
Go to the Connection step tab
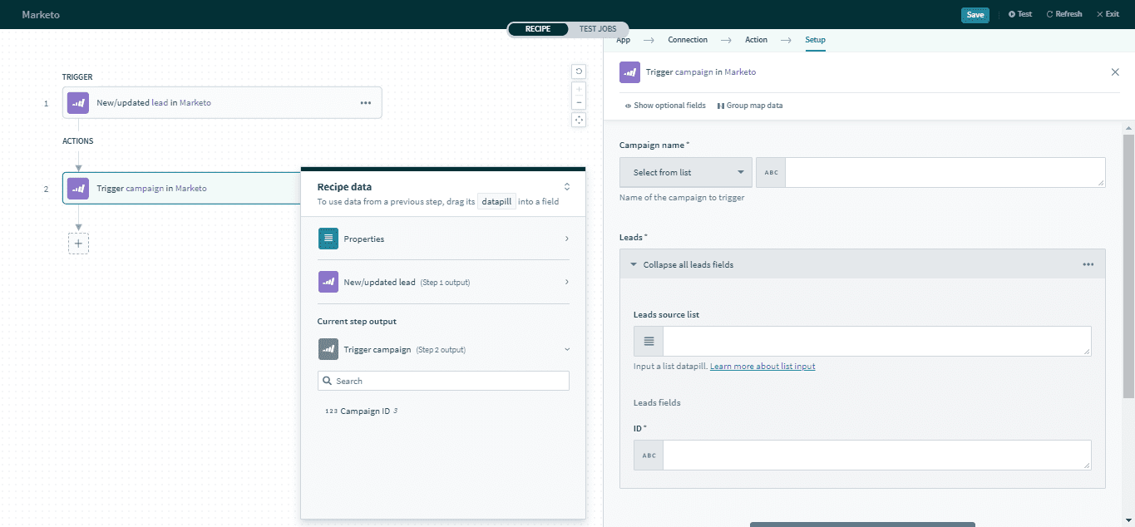click(688, 40)
